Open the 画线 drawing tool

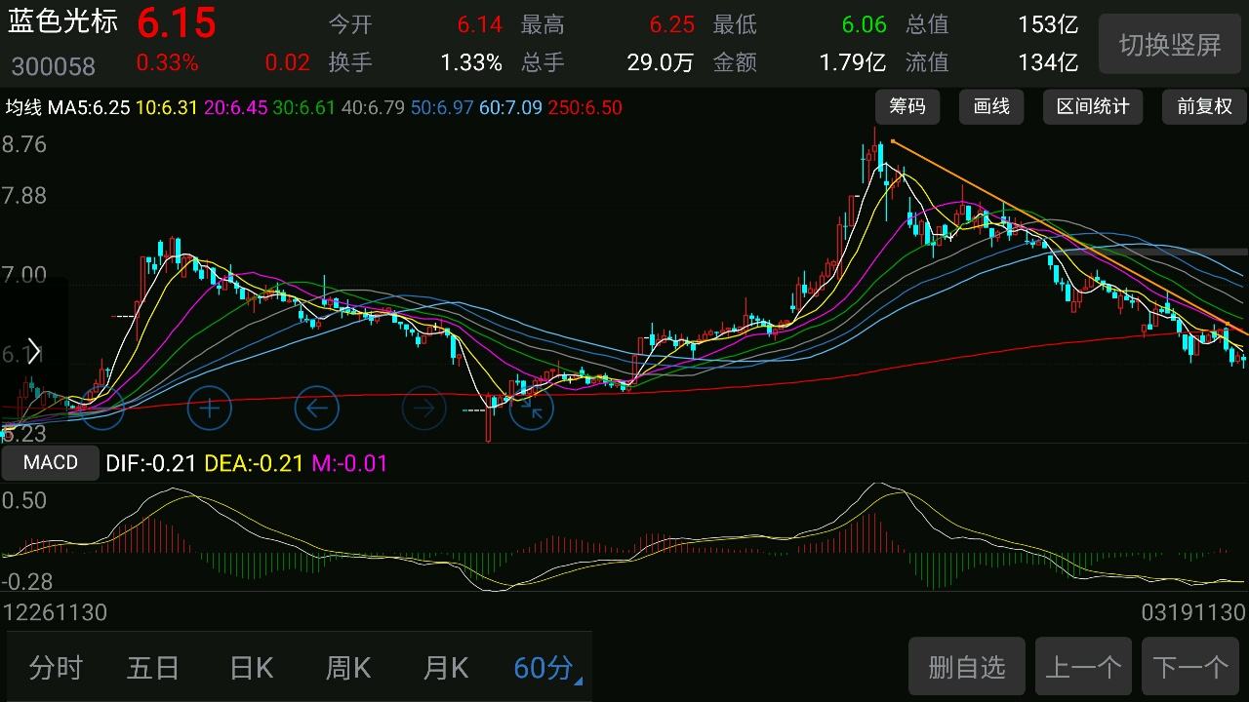pos(991,106)
